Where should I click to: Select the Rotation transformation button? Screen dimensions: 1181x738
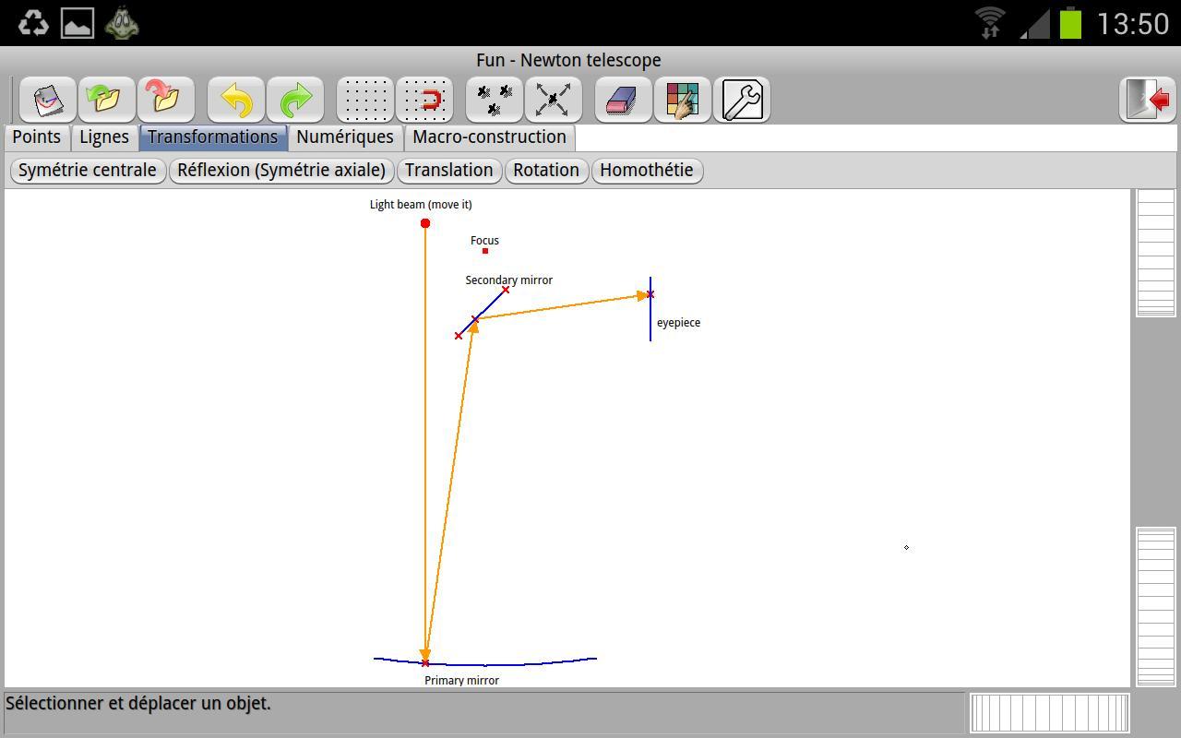[x=546, y=171]
